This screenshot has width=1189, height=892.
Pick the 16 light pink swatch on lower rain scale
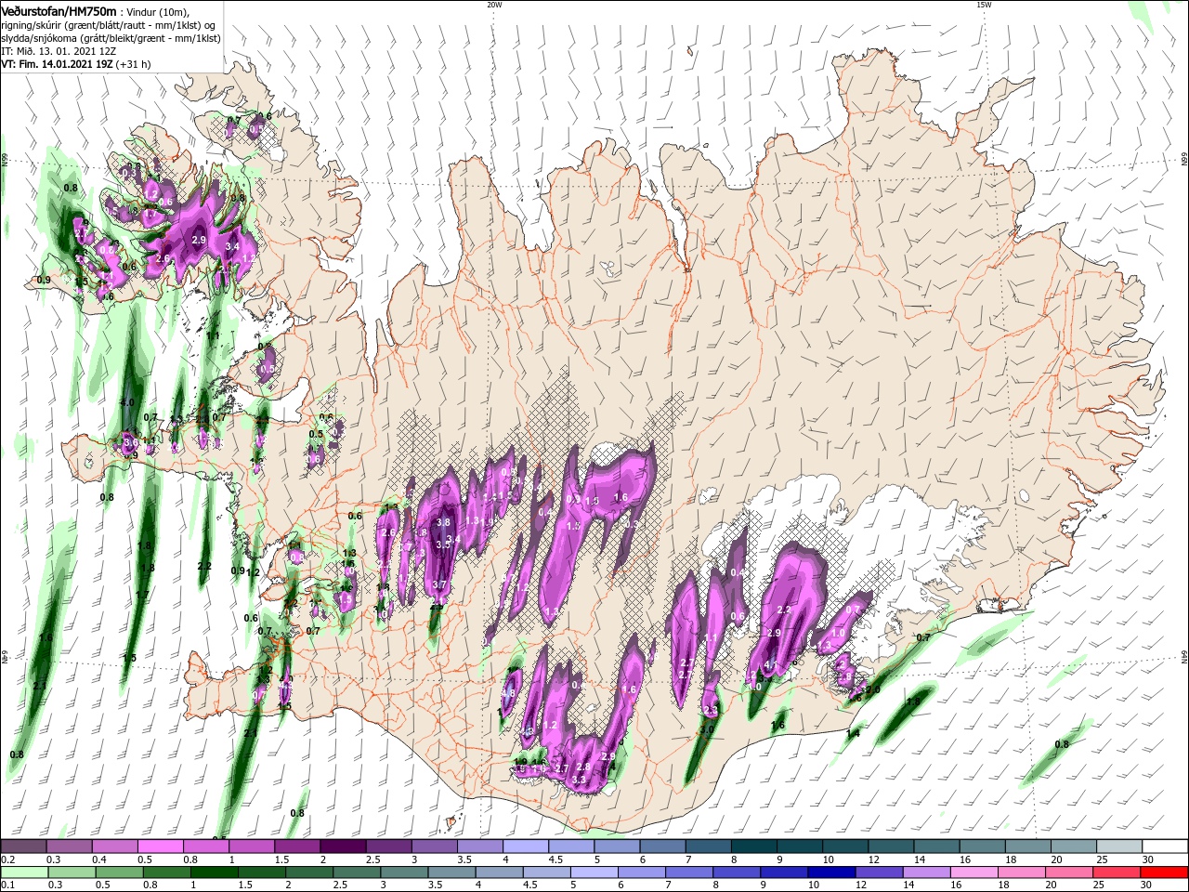pyautogui.click(x=974, y=872)
